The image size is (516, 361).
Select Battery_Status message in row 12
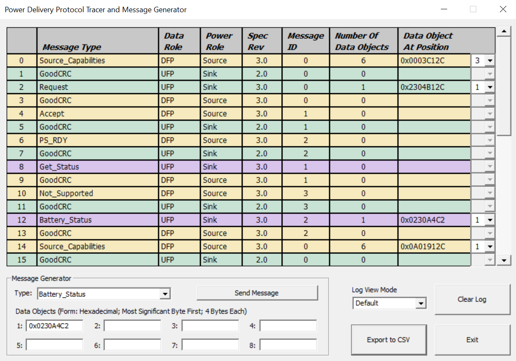click(x=98, y=220)
